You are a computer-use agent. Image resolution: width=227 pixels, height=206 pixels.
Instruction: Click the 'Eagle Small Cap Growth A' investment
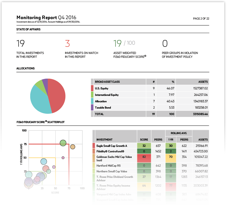pos(112,146)
